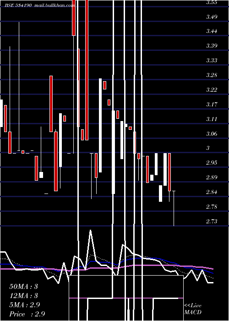Click the mail.bullkhan.com text
Image resolution: width=229 pixels, height=321 pixels.
(55, 6)
